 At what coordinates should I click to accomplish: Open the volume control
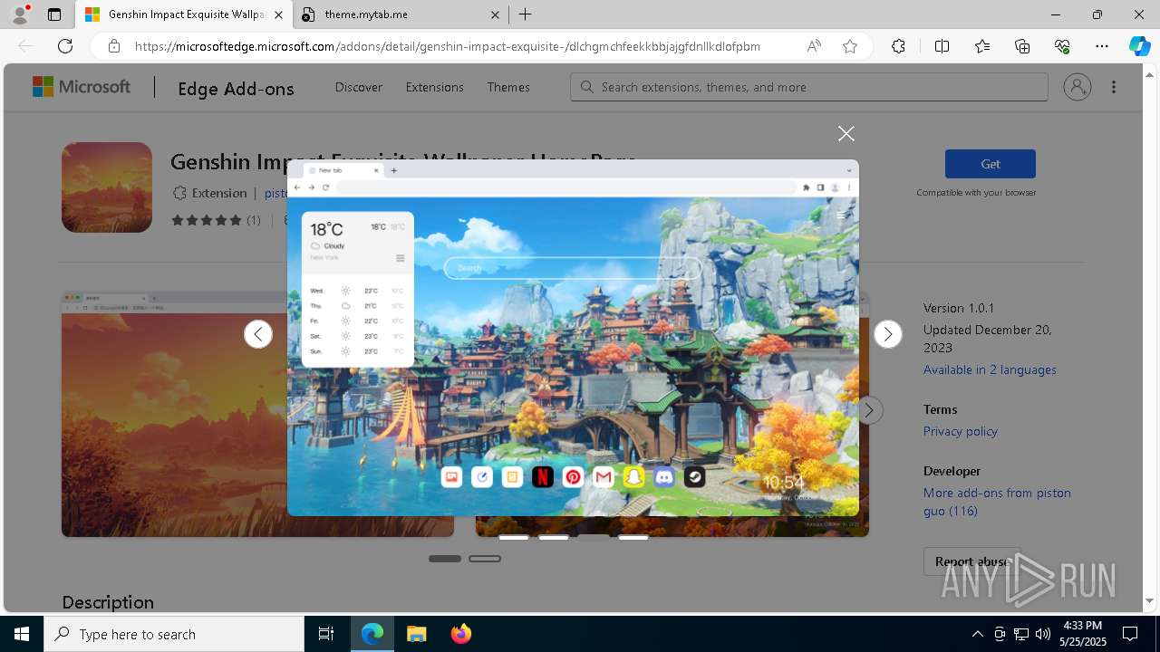click(1043, 634)
